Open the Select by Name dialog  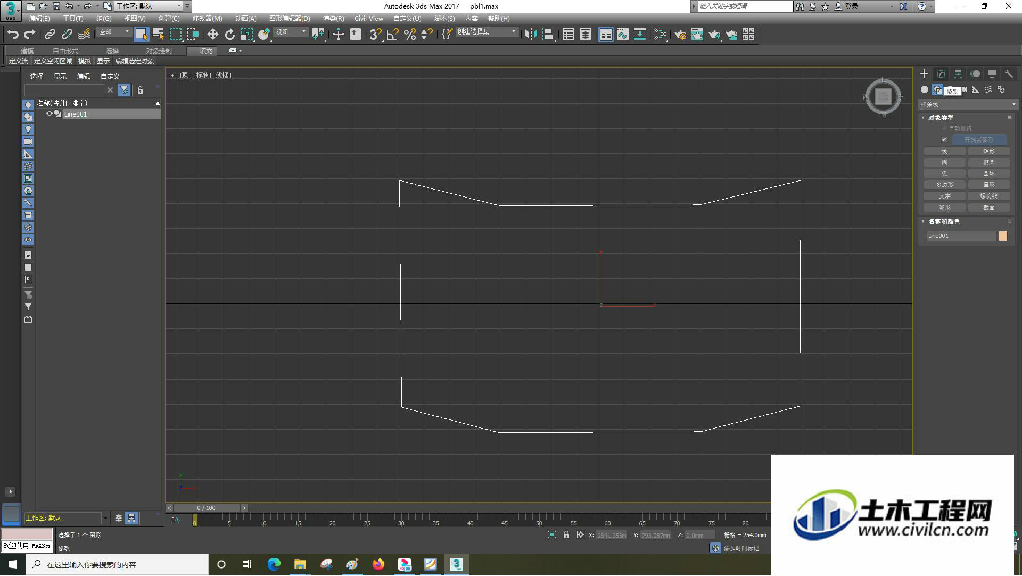pyautogui.click(x=158, y=35)
